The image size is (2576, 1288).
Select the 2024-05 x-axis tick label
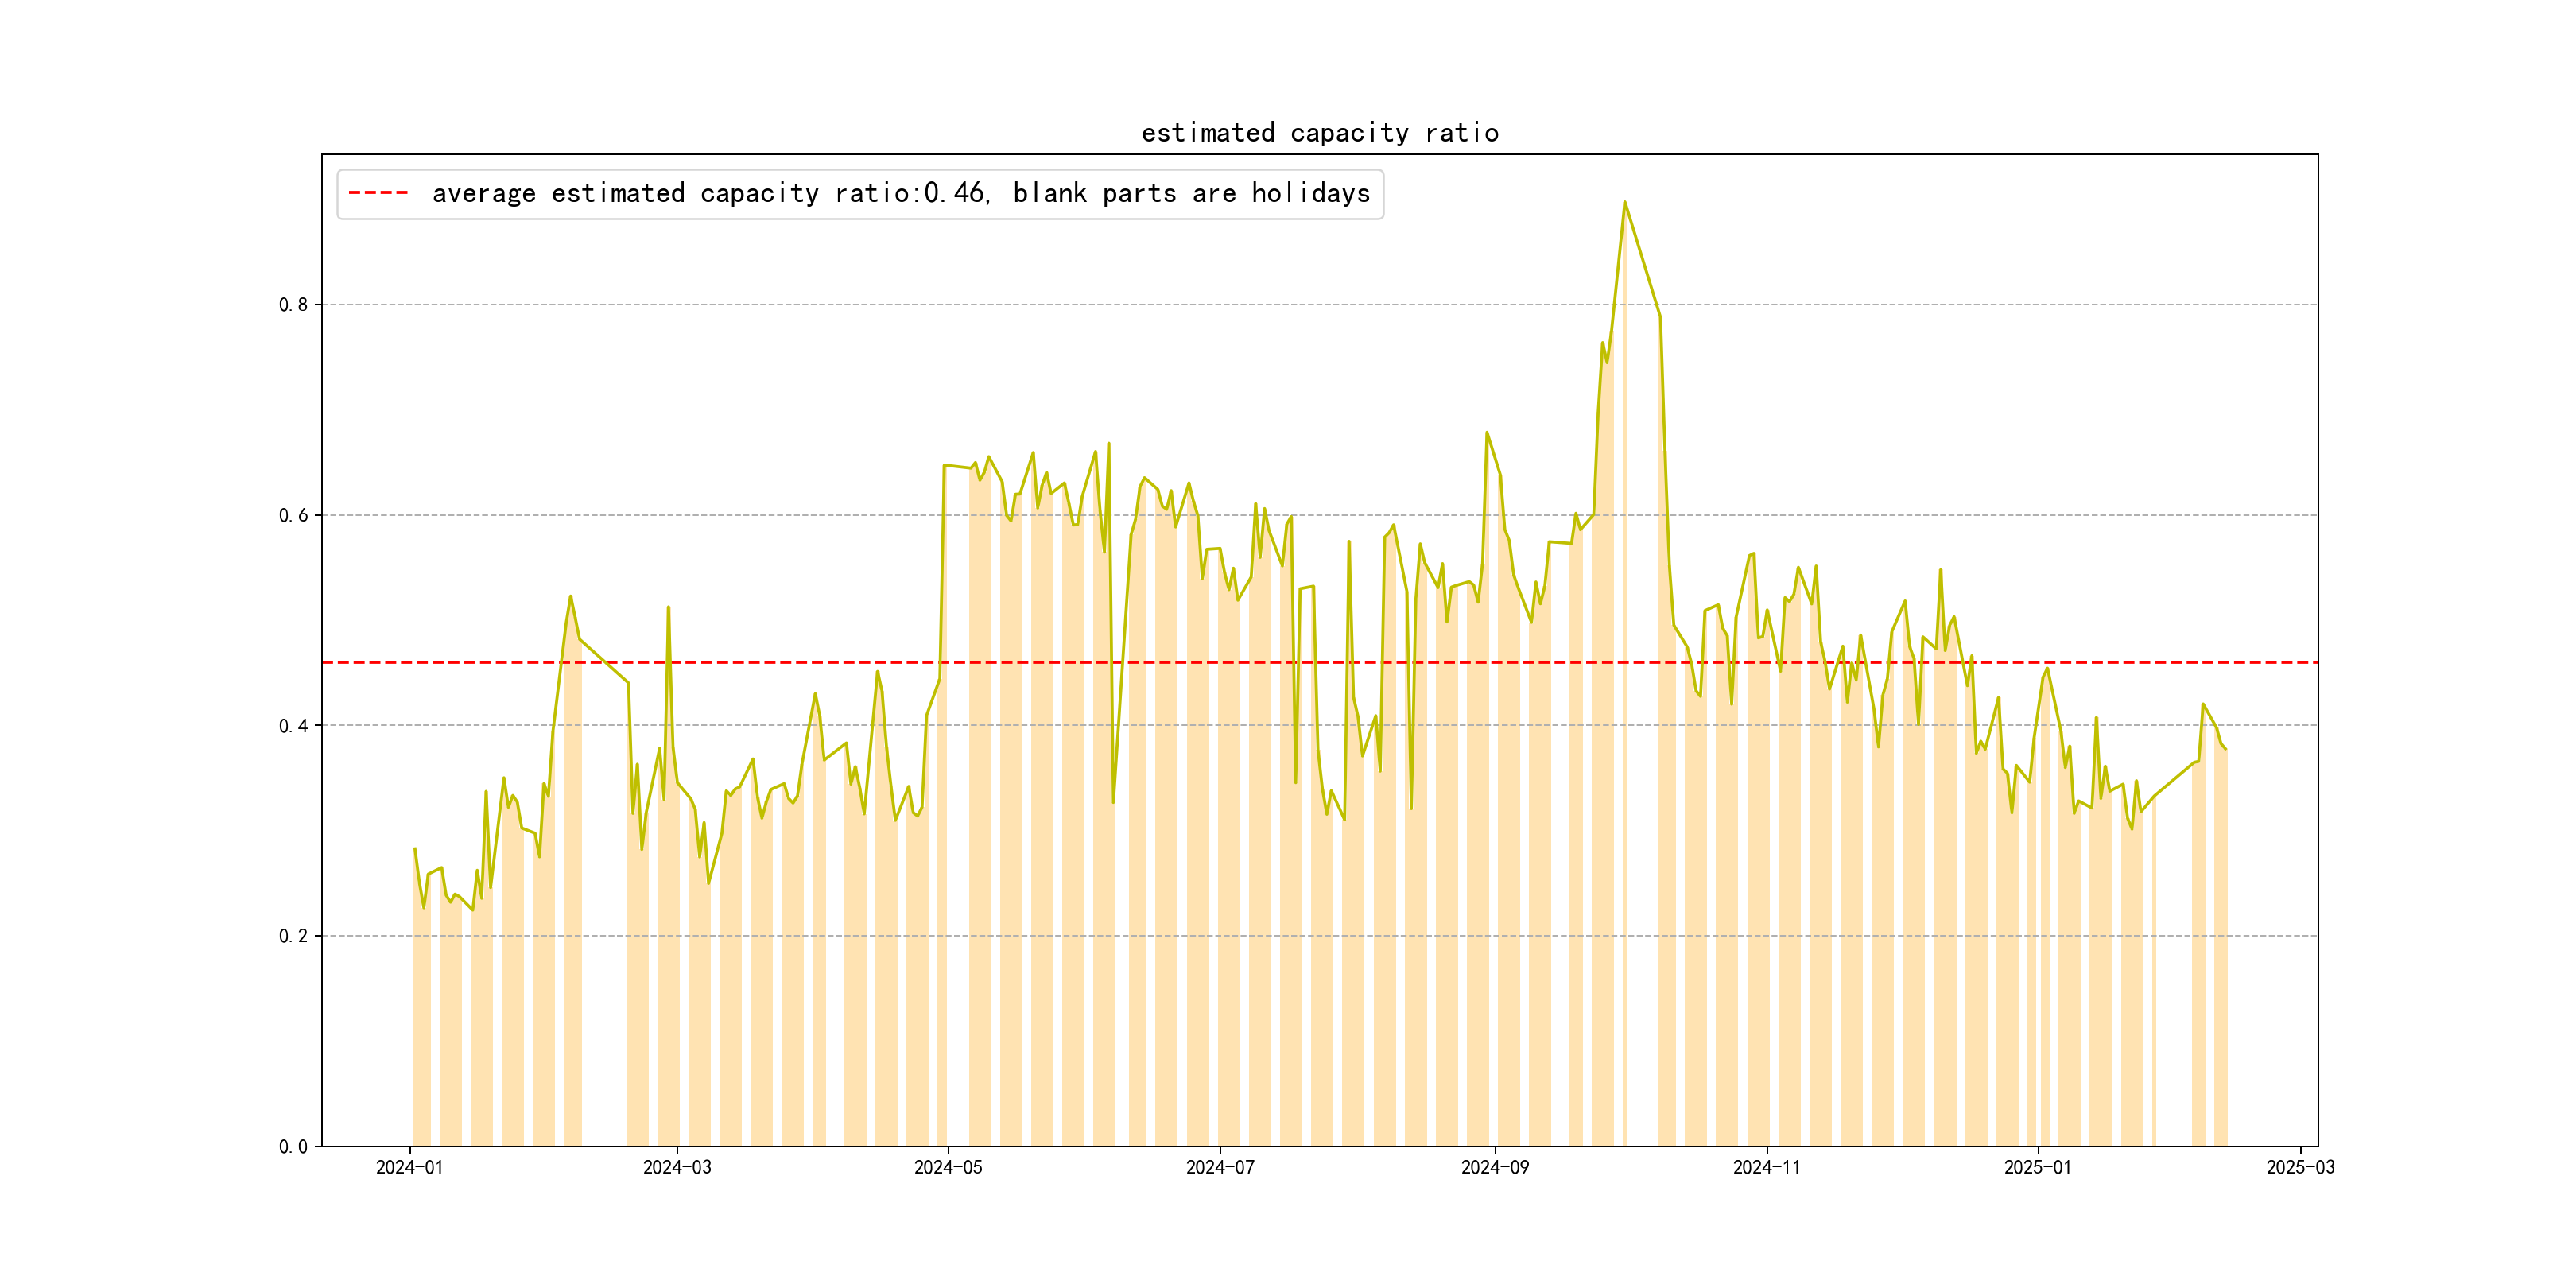coord(948,1167)
